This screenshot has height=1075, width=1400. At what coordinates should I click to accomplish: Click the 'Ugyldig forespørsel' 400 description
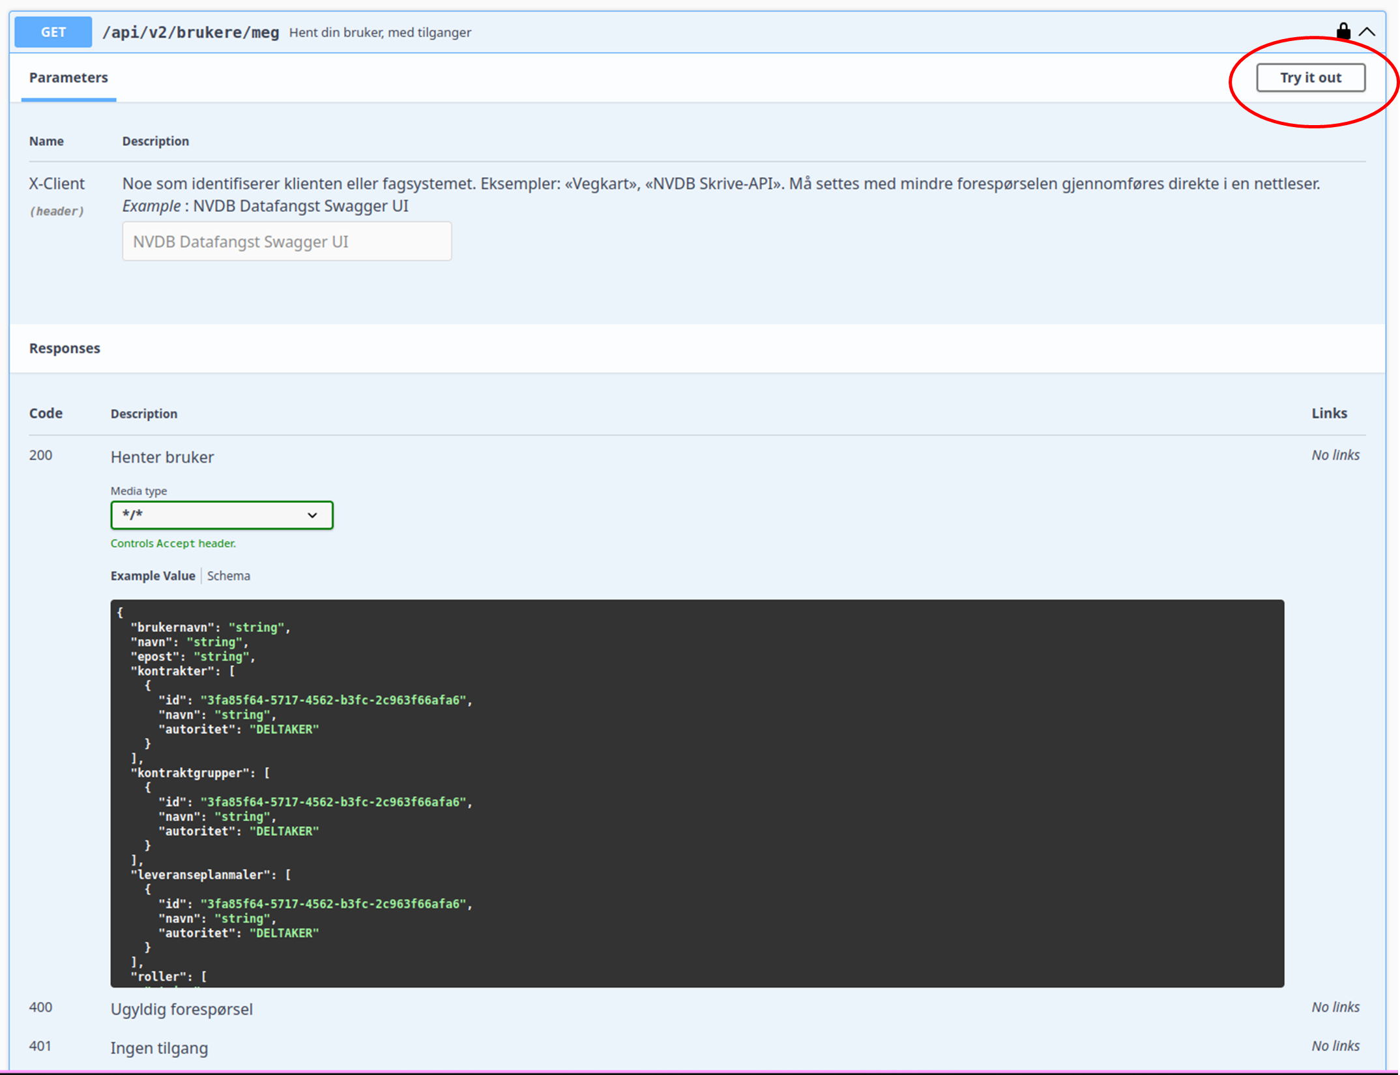[181, 1009]
